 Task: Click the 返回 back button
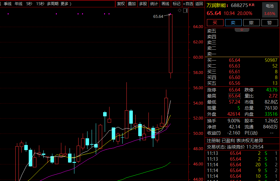click(199, 4)
